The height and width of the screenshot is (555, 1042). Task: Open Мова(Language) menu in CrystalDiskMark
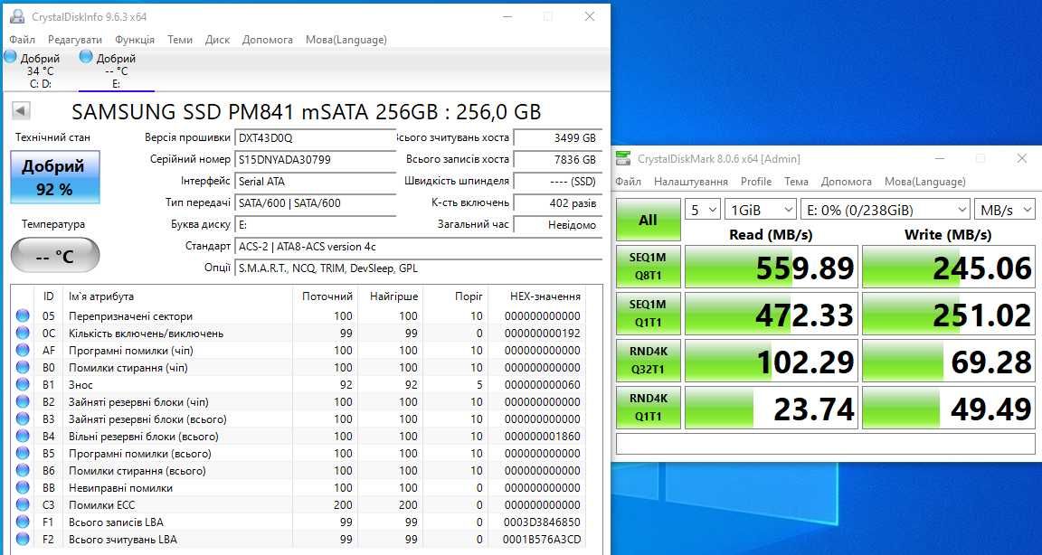click(925, 182)
